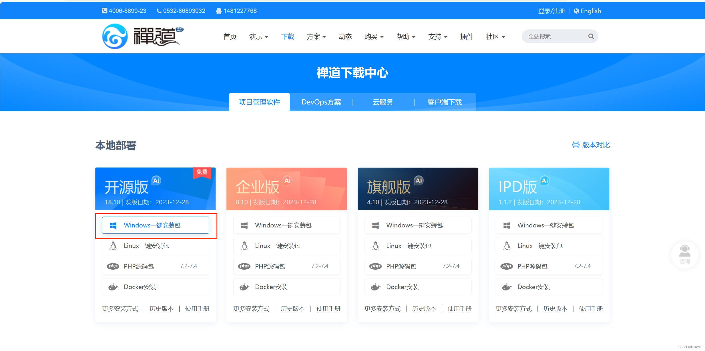Open 旗舰版 使用手册 link
Viewport: 705px width, 351px height.
click(x=460, y=308)
